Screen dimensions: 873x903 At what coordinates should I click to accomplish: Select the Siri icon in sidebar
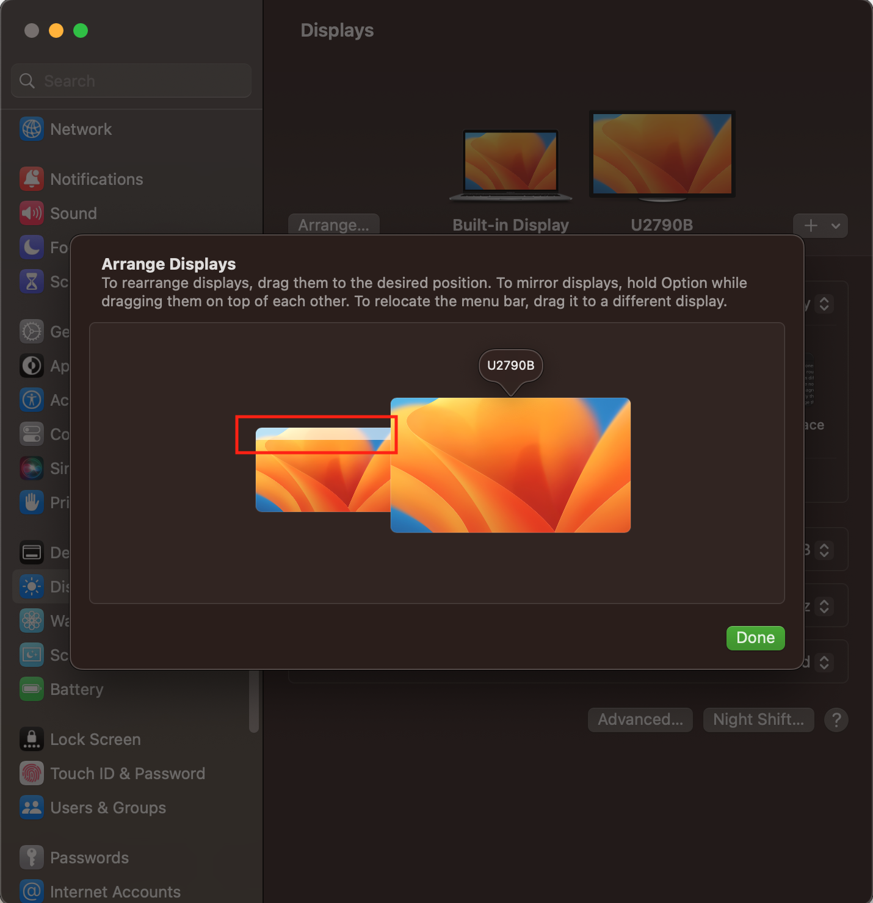pyautogui.click(x=32, y=469)
